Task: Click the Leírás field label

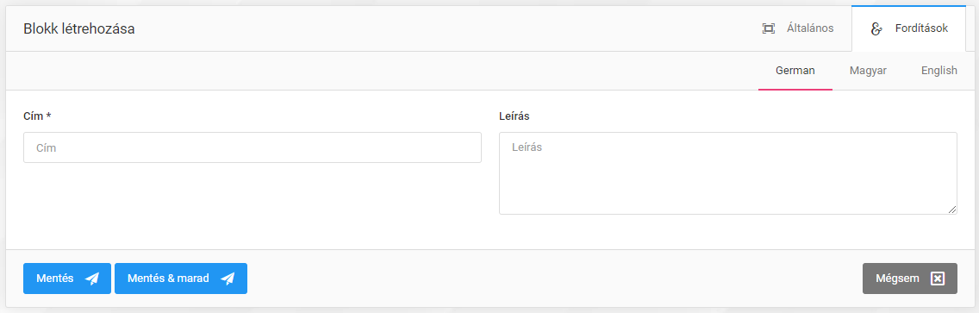Action: point(514,116)
